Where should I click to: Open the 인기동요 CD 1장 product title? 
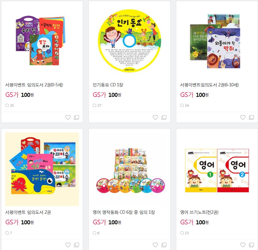[108, 85]
